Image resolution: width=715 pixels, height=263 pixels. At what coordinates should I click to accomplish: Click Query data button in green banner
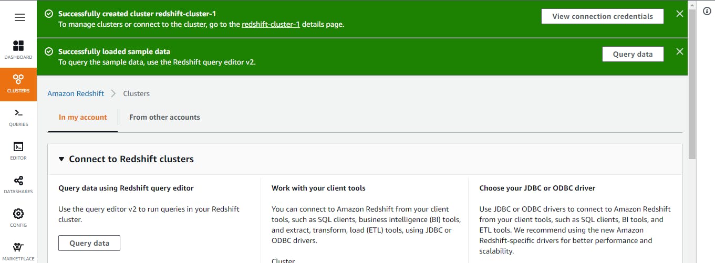pos(633,54)
